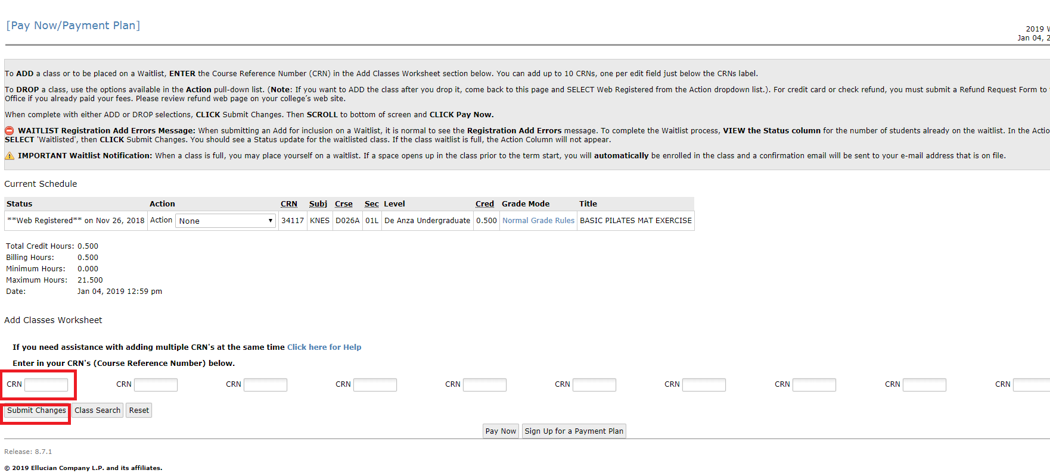Viewport: 1050px width, 473px height.
Task: Select the third CRN entry box
Action: click(265, 385)
